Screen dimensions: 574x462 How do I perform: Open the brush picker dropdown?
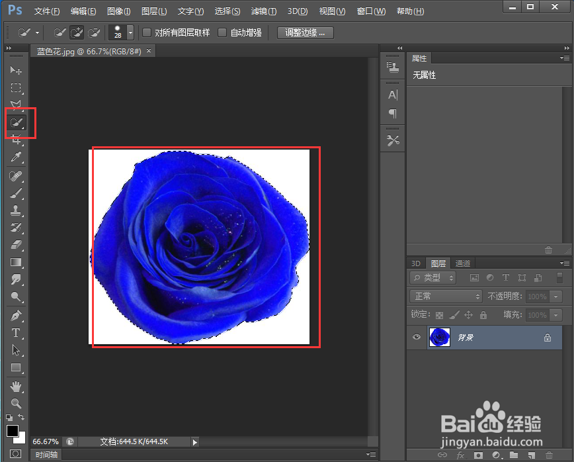[130, 32]
